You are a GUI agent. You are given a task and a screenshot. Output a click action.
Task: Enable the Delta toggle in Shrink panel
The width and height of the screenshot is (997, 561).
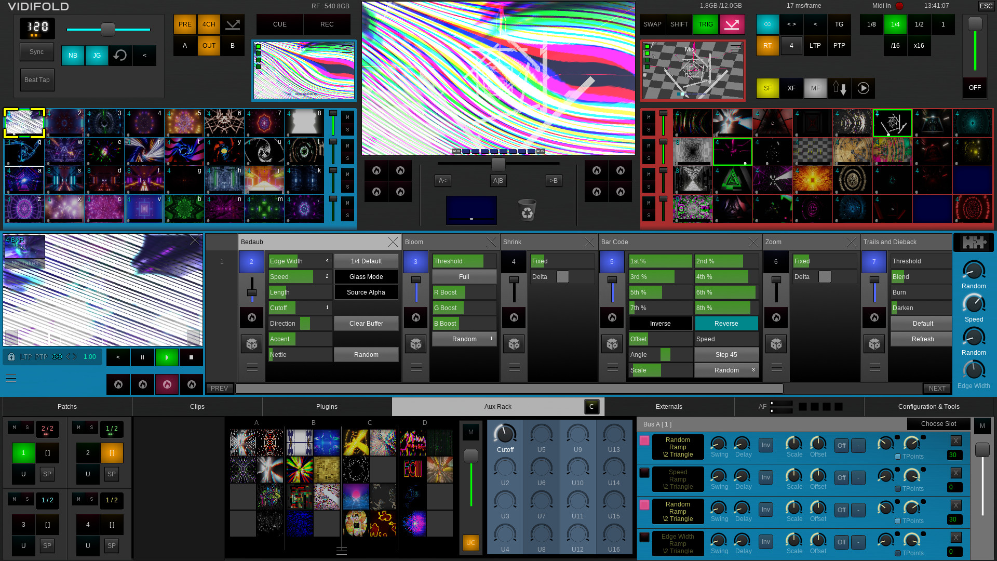pos(562,277)
